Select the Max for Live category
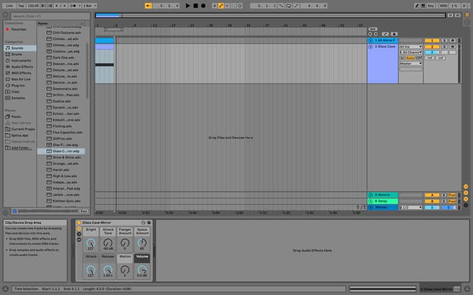473x295 pixels. click(x=21, y=79)
